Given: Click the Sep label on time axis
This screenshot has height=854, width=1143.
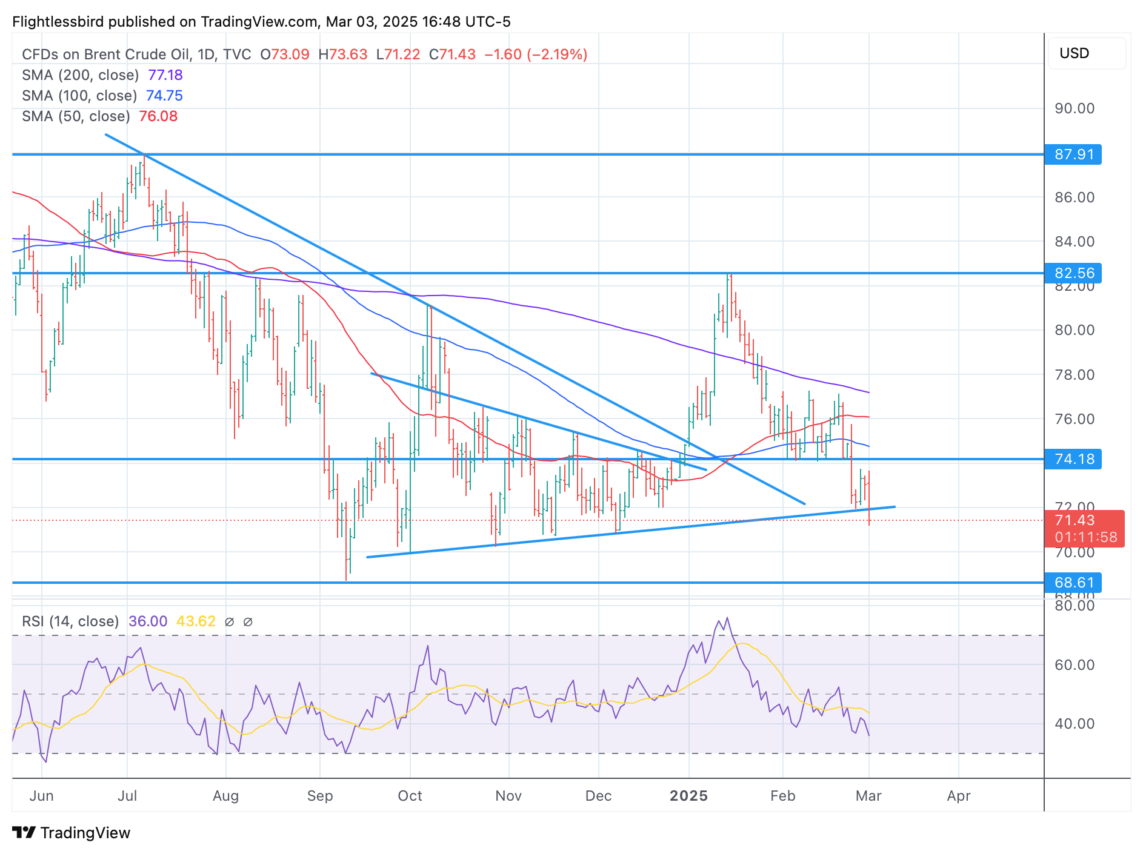Looking at the screenshot, I should pyautogui.click(x=320, y=796).
